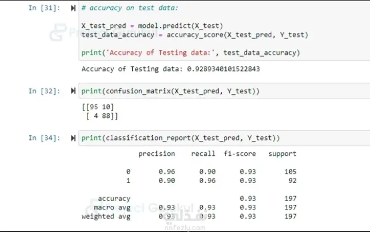Click the weighted avg row label
The image size is (370, 232).
click(106, 217)
